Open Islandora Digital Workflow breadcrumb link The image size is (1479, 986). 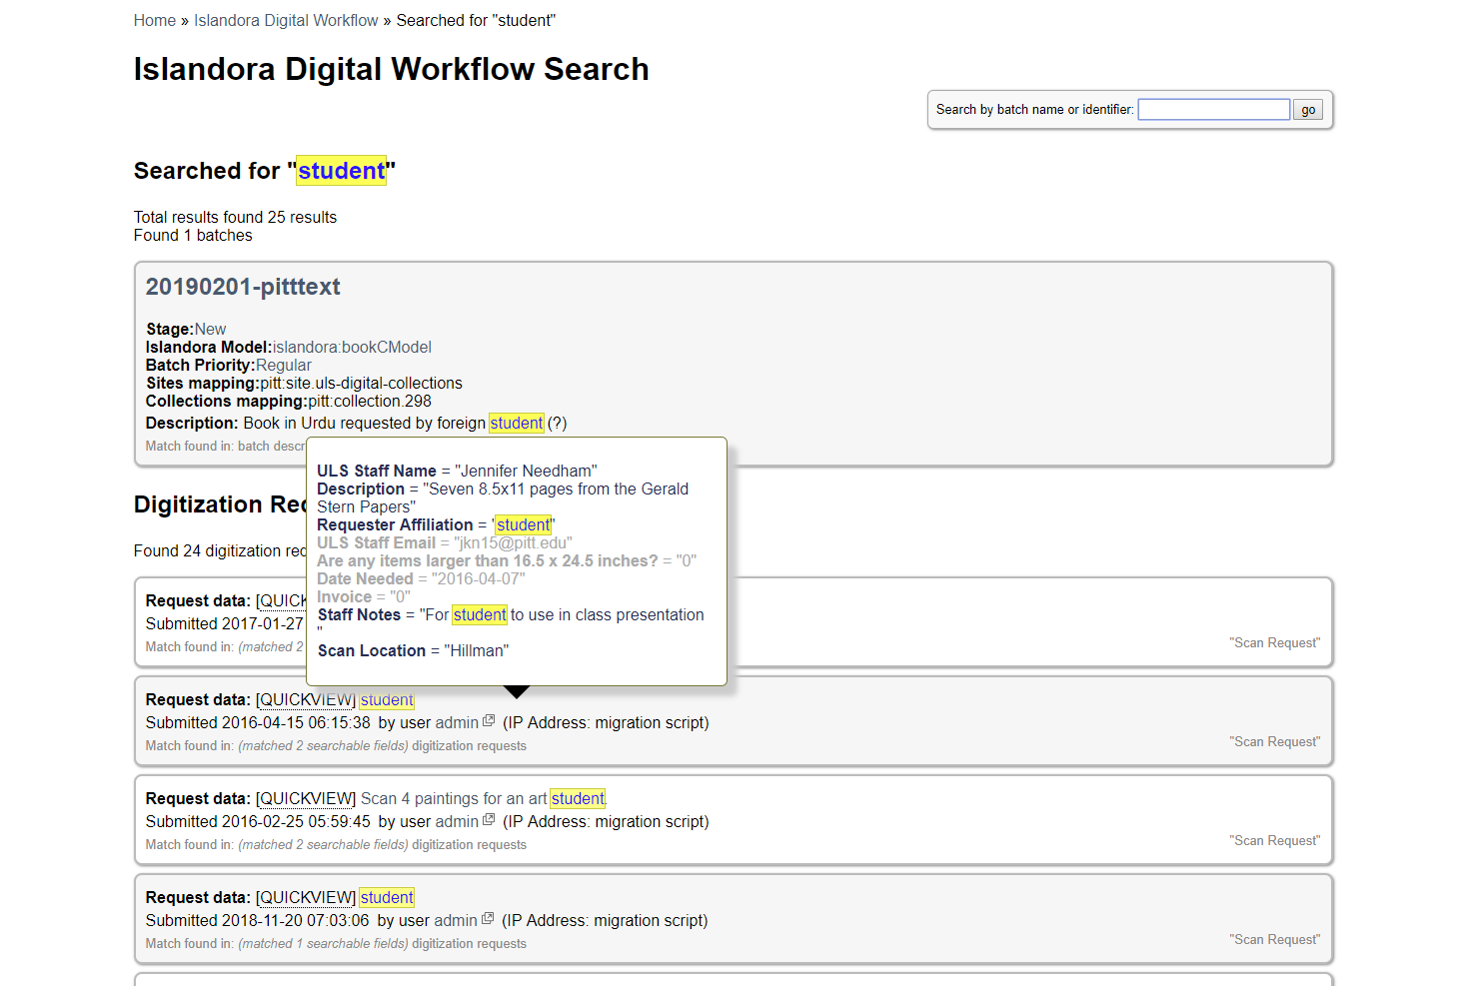pyautogui.click(x=286, y=20)
